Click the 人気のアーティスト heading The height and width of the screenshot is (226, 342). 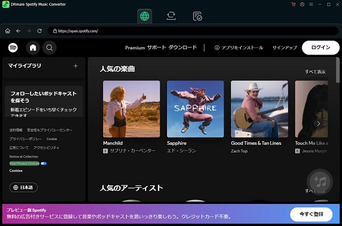(x=131, y=188)
